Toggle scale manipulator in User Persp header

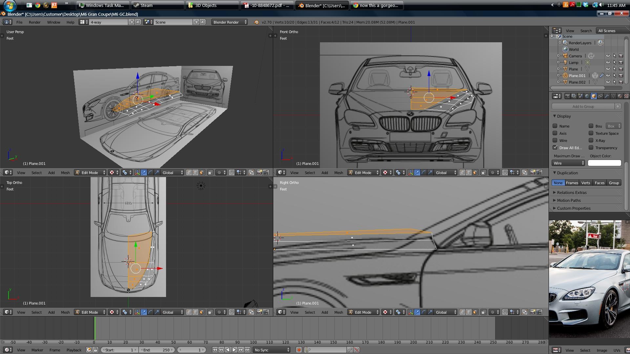[x=157, y=172]
